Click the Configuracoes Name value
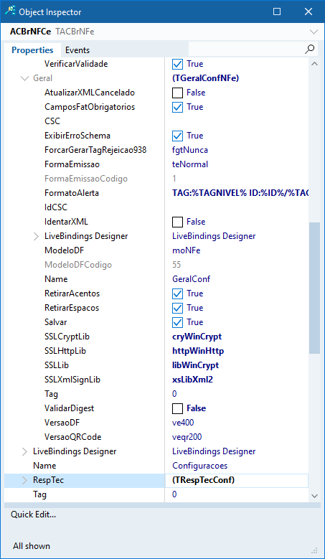Image resolution: width=325 pixels, height=559 pixels. tap(199, 466)
